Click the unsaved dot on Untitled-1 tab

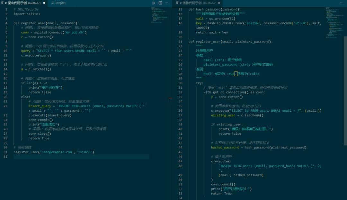[44, 3]
